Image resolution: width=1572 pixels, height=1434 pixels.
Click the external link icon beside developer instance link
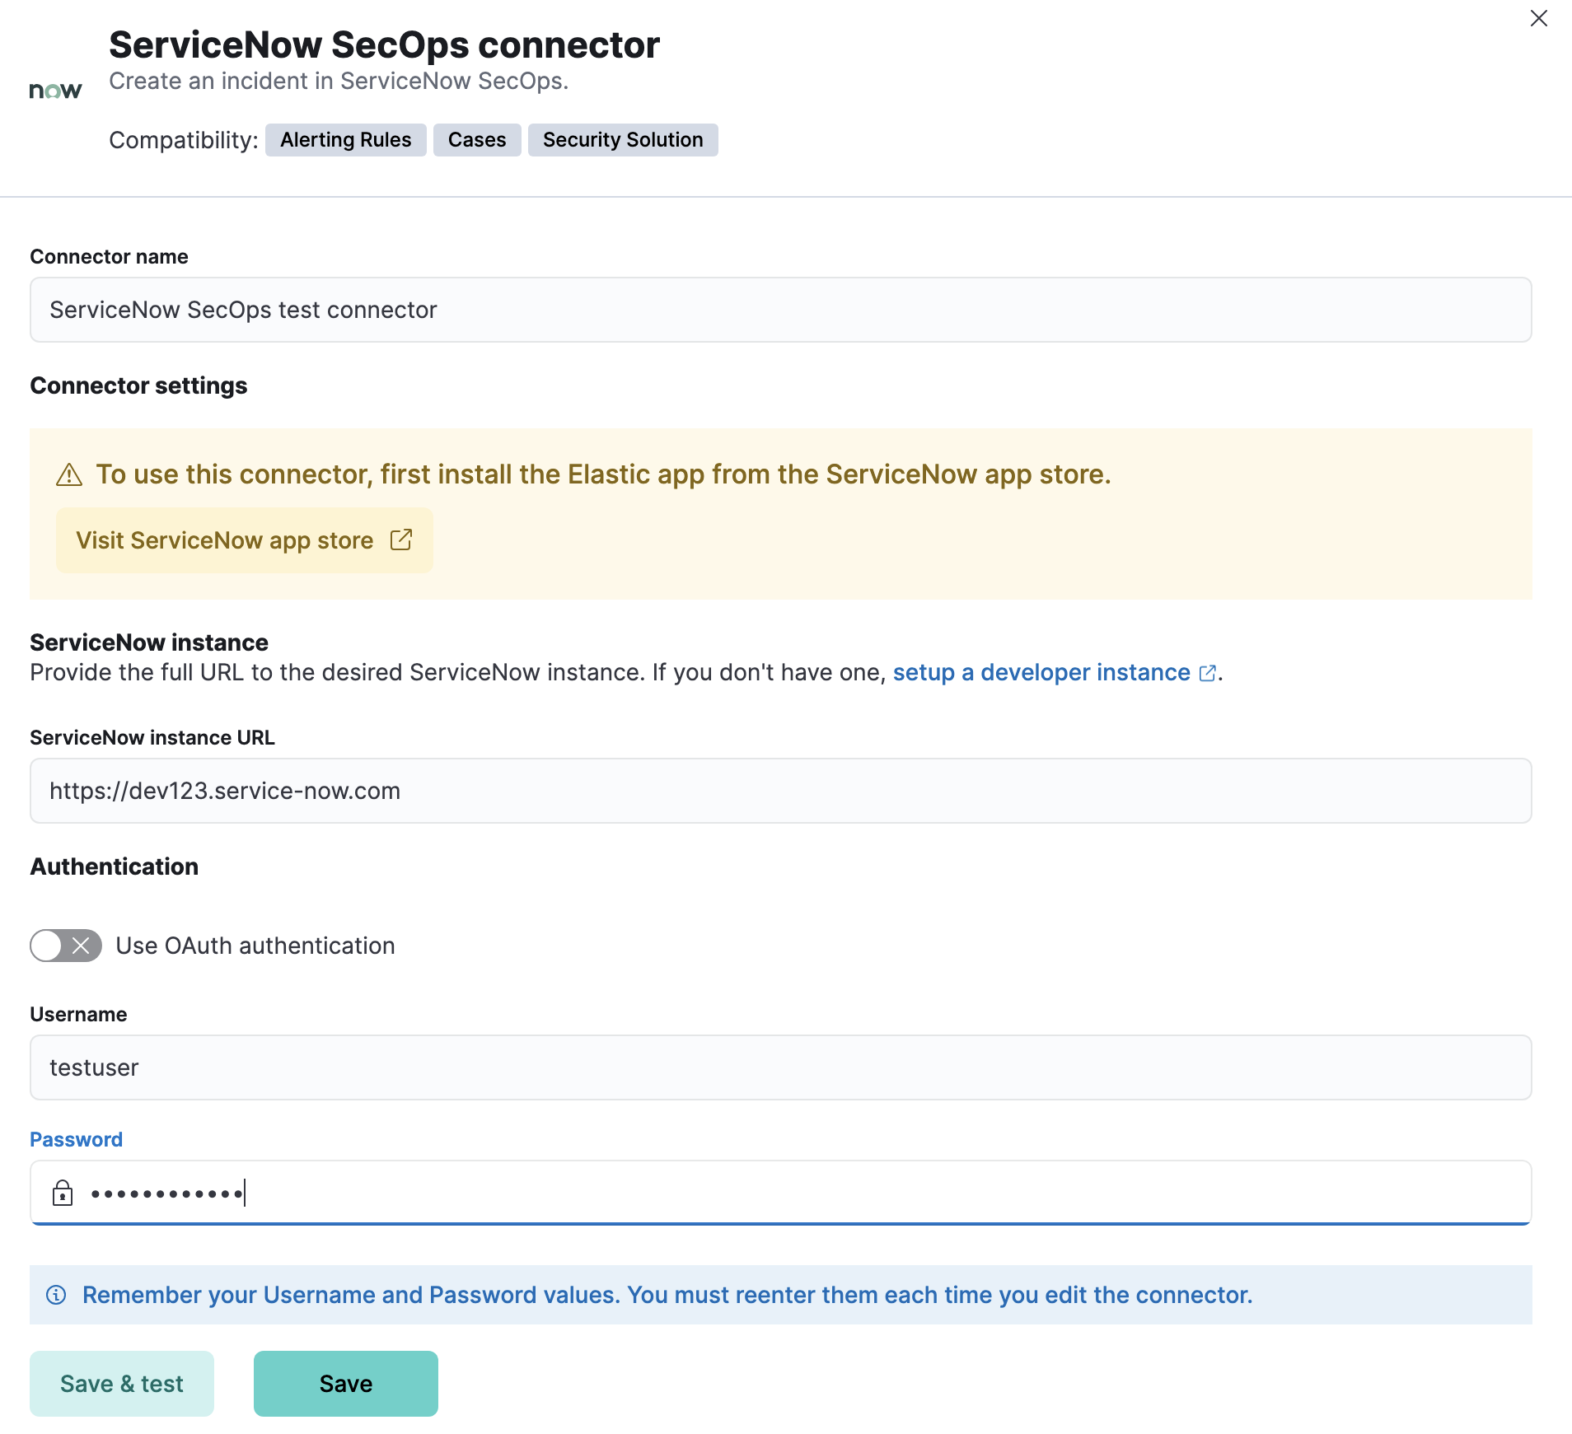[x=1207, y=672]
